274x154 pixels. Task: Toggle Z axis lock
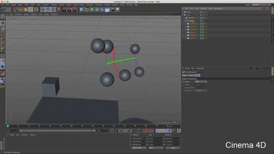53,9
